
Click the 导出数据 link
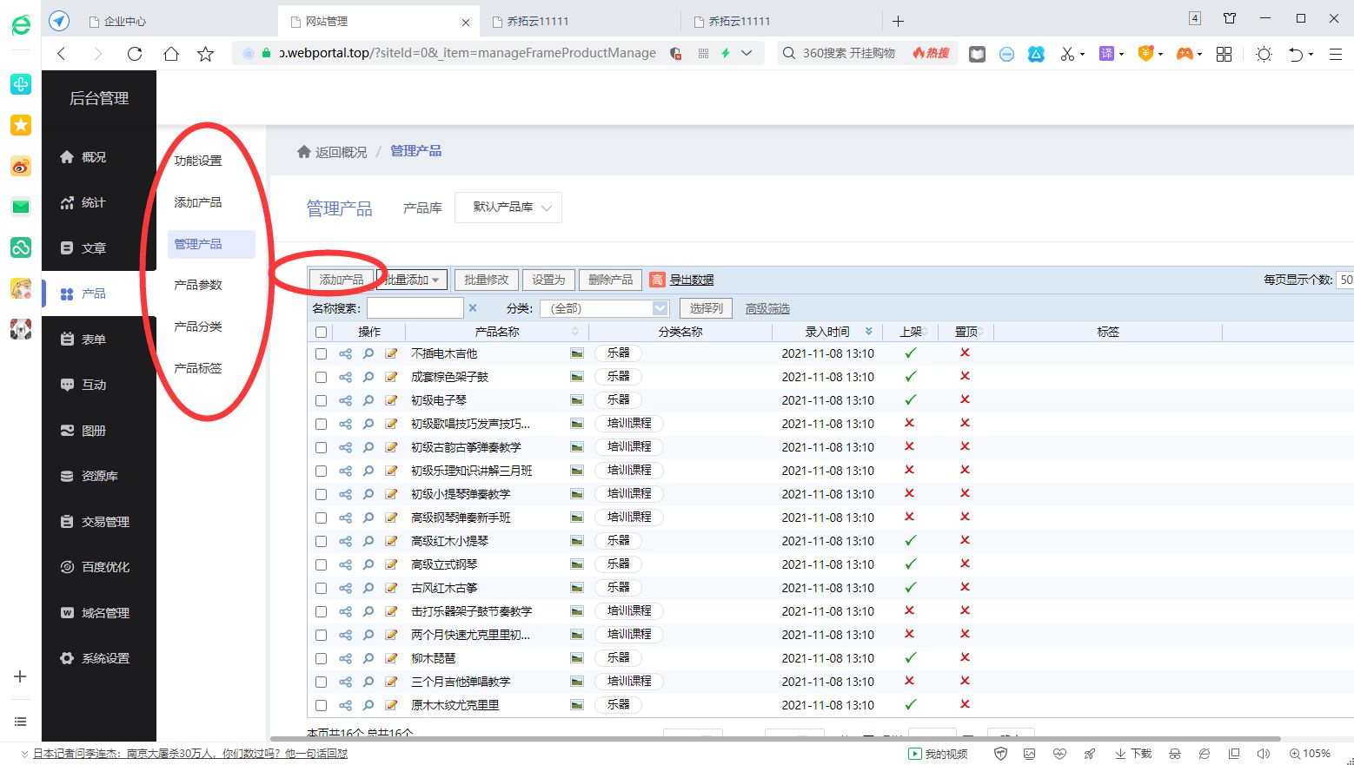coord(693,279)
